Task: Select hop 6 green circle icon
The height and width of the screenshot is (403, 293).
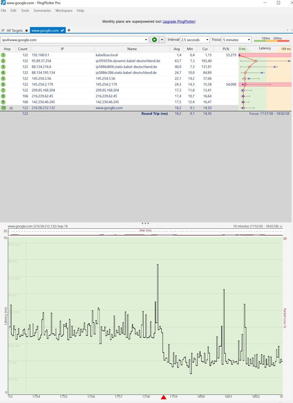Action: click(x=3, y=84)
